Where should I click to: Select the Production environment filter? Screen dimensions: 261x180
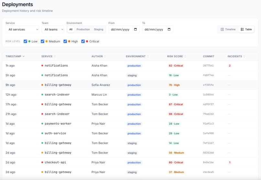point(83,29)
